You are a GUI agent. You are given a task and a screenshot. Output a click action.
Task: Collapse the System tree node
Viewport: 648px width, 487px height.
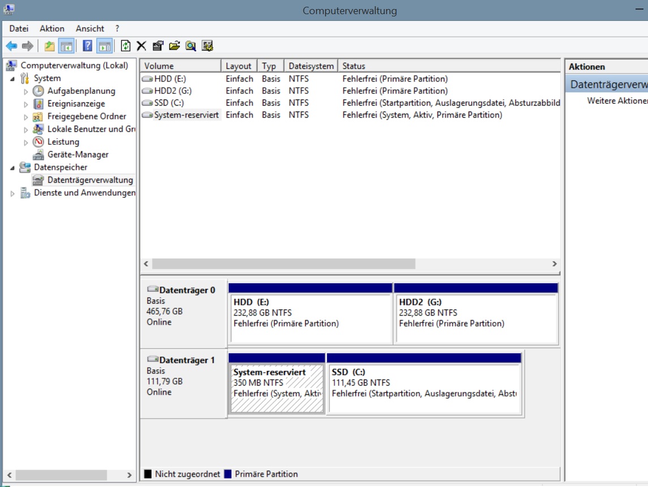12,79
